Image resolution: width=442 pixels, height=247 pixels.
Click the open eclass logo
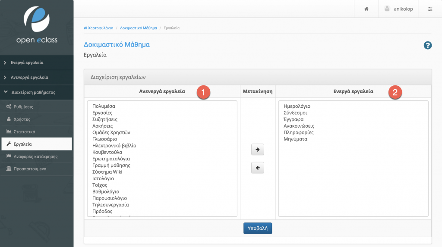[37, 25]
